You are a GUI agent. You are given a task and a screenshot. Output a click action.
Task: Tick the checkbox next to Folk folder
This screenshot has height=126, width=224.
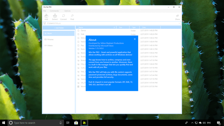(x=78, y=34)
